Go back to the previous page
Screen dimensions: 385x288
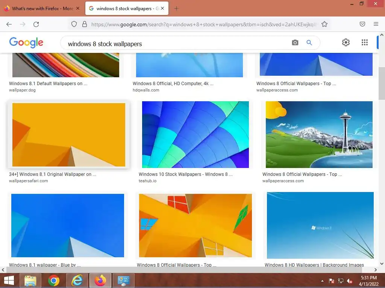pyautogui.click(x=9, y=24)
